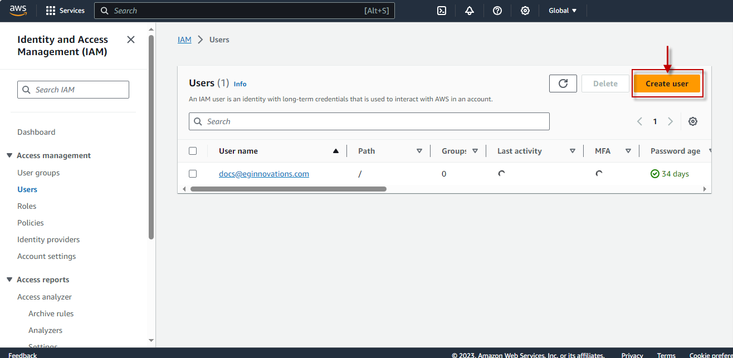Select all users checkbox in header
The height and width of the screenshot is (358, 733).
[193, 151]
